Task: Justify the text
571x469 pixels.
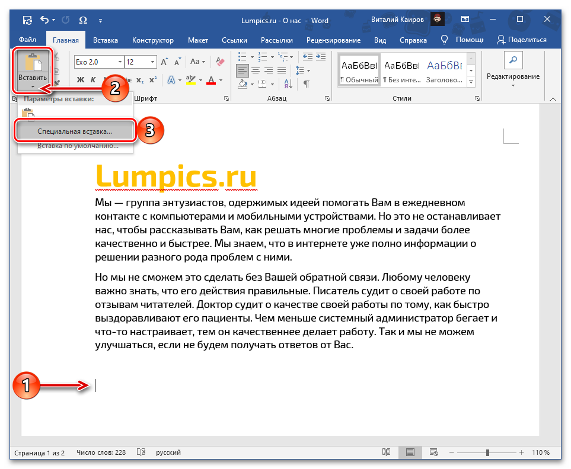Action: tap(282, 70)
